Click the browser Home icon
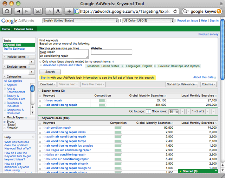The height and width of the screenshot is (178, 225). coord(7,11)
